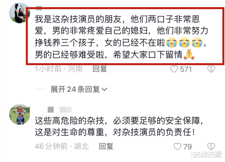Image resolution: width=225 pixels, height=162 pixels.
Task: Tap the 1小时前 · 河南 timestamp
Action: tap(59, 69)
